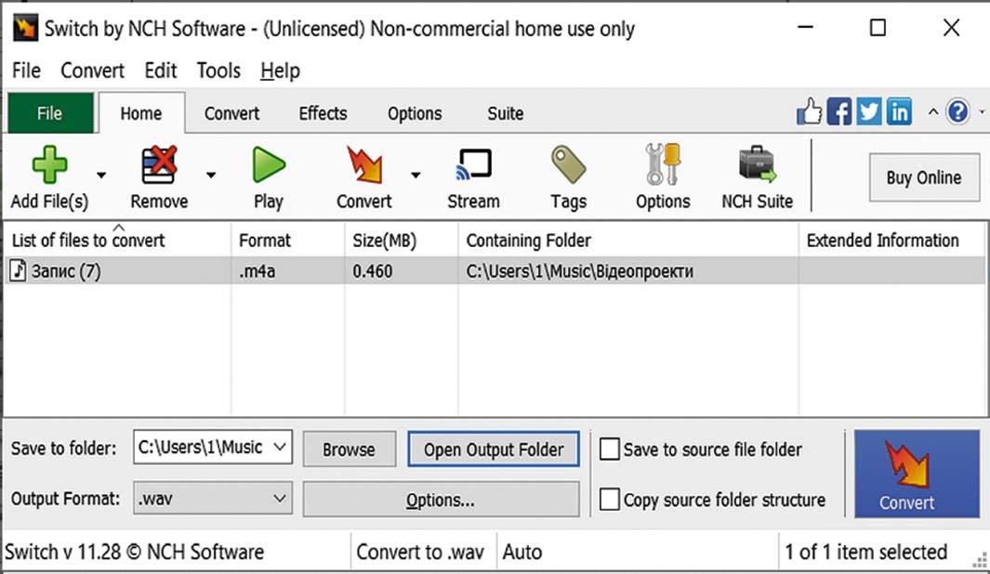Switch to the Home ribbon tab
Viewport: 990px width, 574px height.
(140, 113)
